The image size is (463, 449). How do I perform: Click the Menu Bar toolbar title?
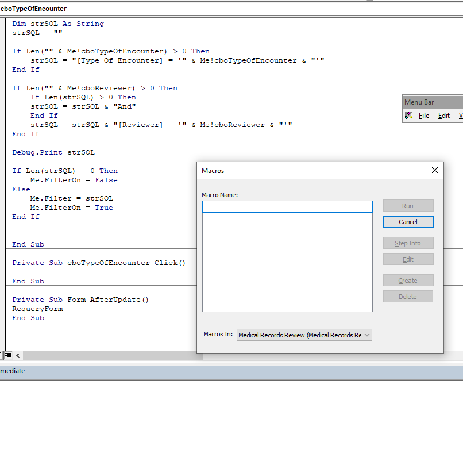pyautogui.click(x=433, y=102)
